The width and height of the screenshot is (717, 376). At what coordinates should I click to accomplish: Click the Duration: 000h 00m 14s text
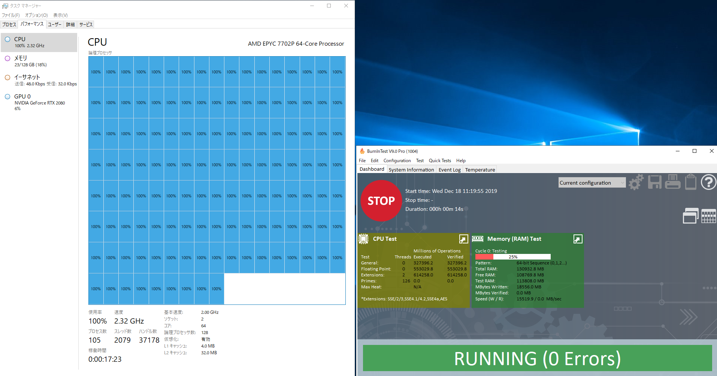click(x=434, y=209)
